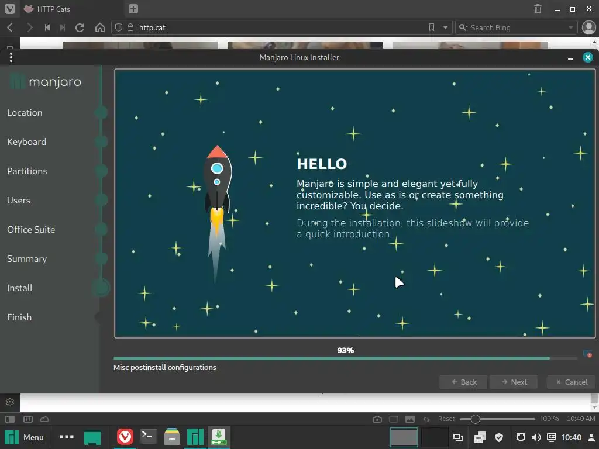Switch to the first workspace in pager
Screen dimensions: 599x449
[404, 437]
